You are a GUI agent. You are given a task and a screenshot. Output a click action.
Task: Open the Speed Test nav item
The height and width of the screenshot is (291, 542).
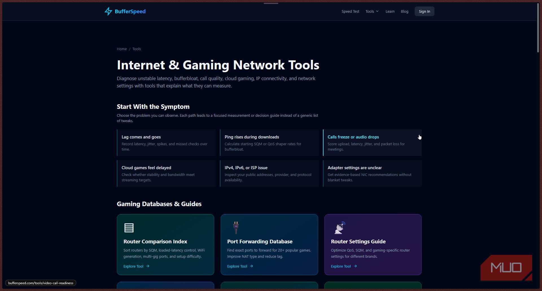tap(350, 11)
